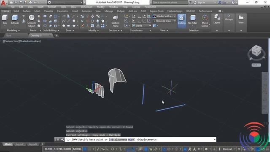Toggle Clean Screen icon in status bar

[263, 149]
